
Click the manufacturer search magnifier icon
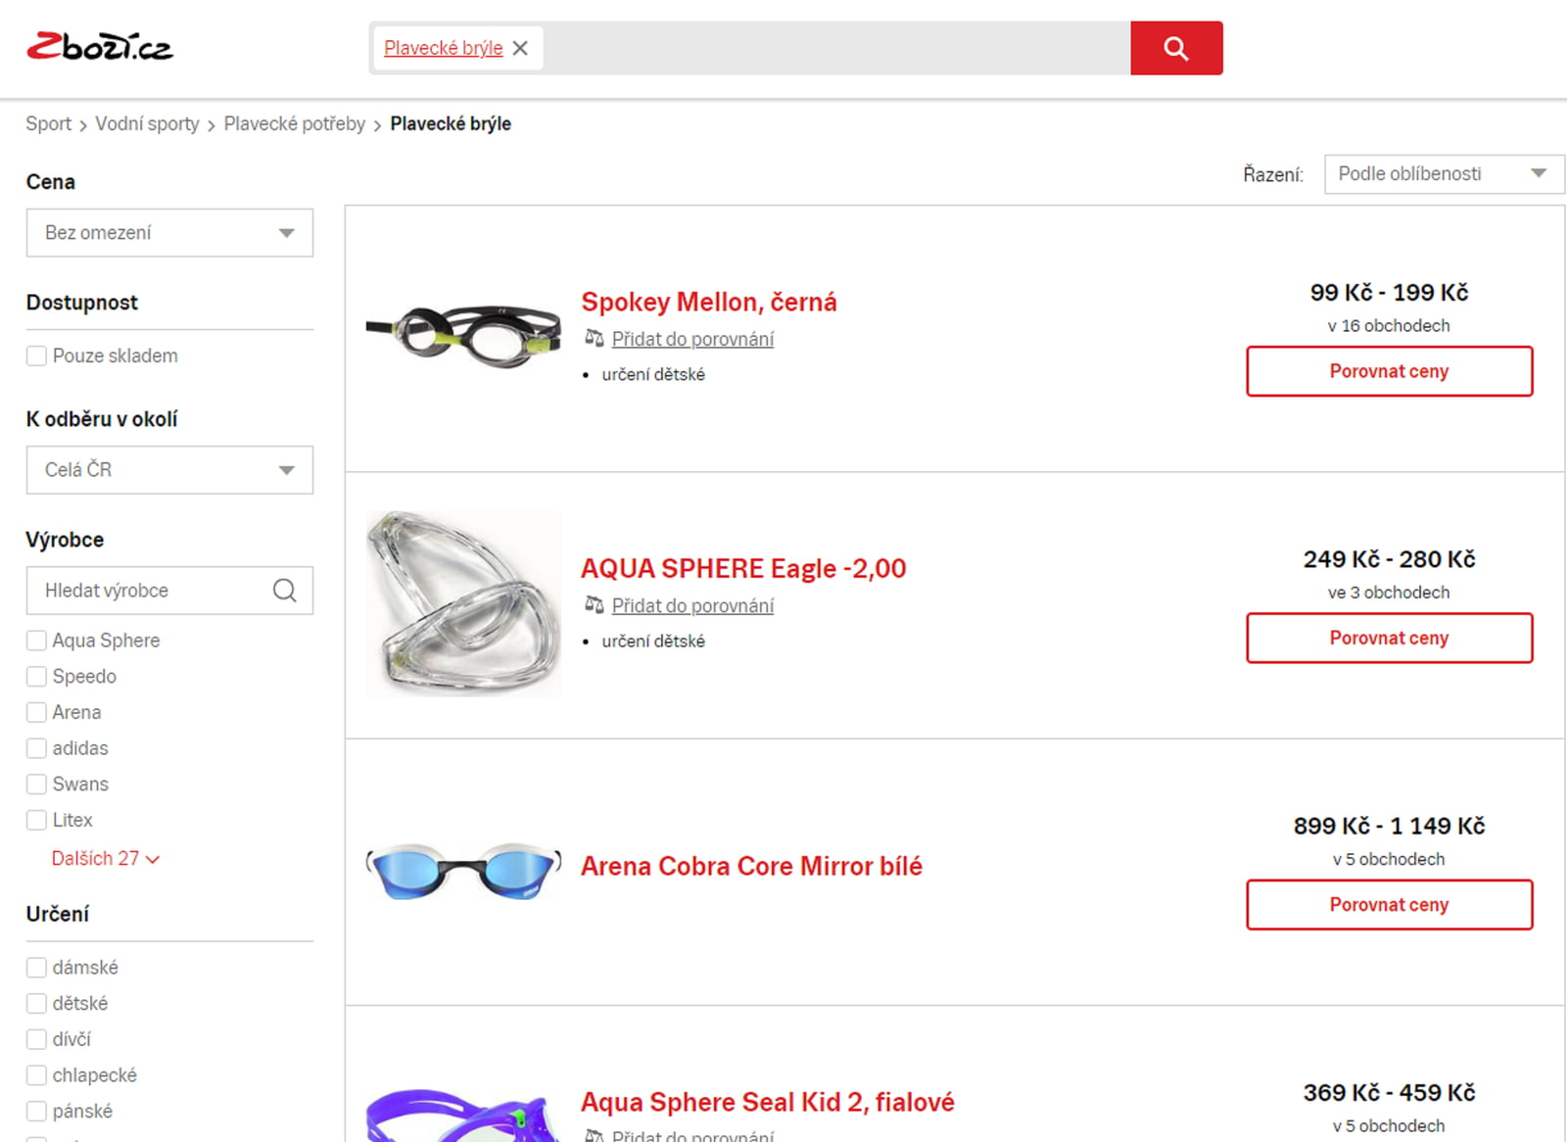coord(285,591)
